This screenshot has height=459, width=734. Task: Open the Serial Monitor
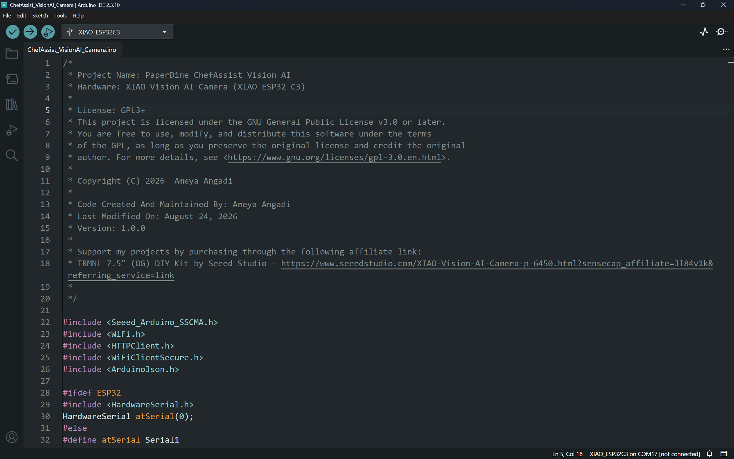pos(721,32)
